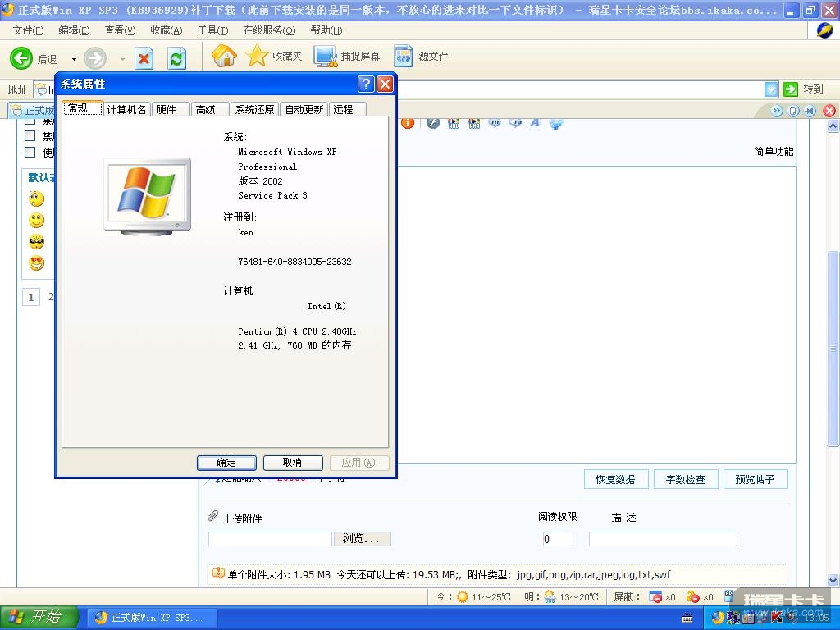Image resolution: width=840 pixels, height=630 pixels.
Task: Click tomorrow's rainy weather icon
Action: (x=550, y=596)
